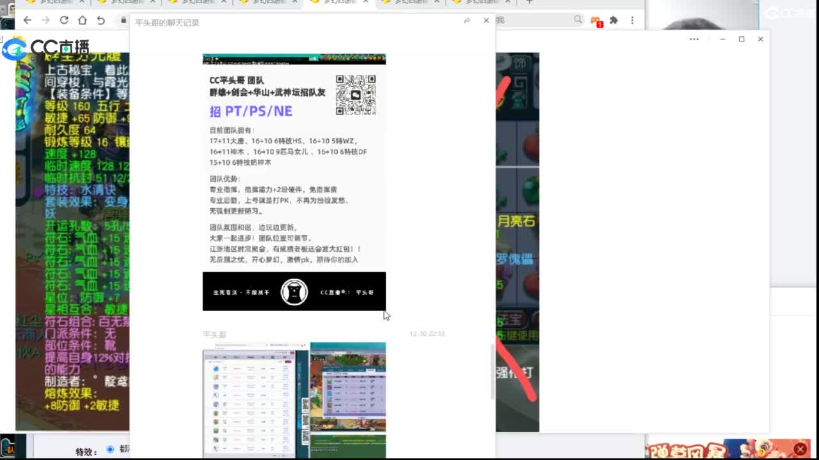819x460 pixels.
Task: Click the QR code in the recruitment poster
Action: pyautogui.click(x=356, y=95)
